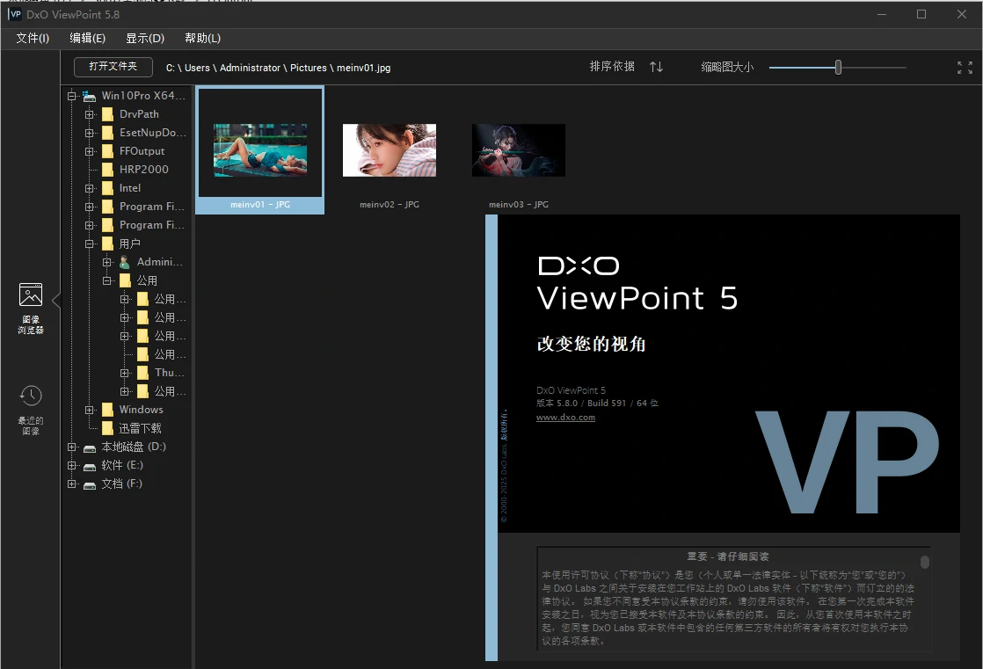Select the meinv03 thumbnail
Viewport: 983px width, 669px height.
pos(518,150)
